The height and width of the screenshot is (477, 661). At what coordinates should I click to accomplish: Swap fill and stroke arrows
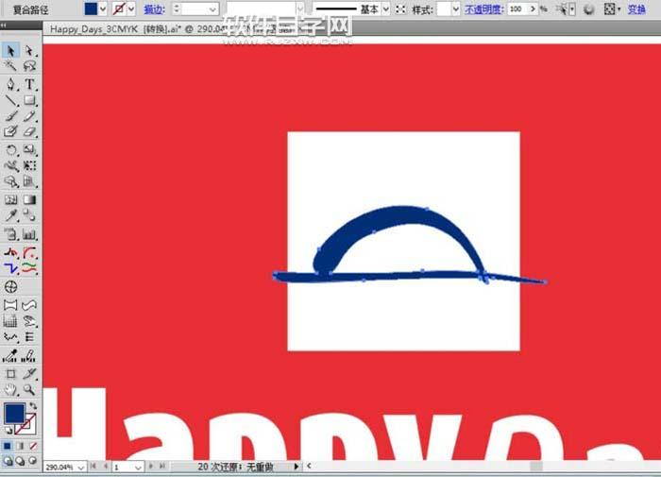32,406
